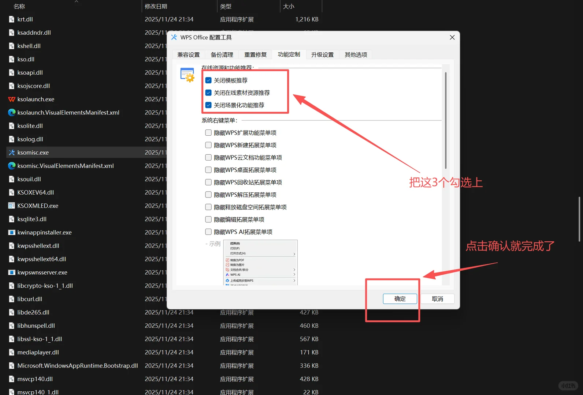Click the file explorer vertical scrollbar
This screenshot has height=395, width=583.
click(x=579, y=219)
